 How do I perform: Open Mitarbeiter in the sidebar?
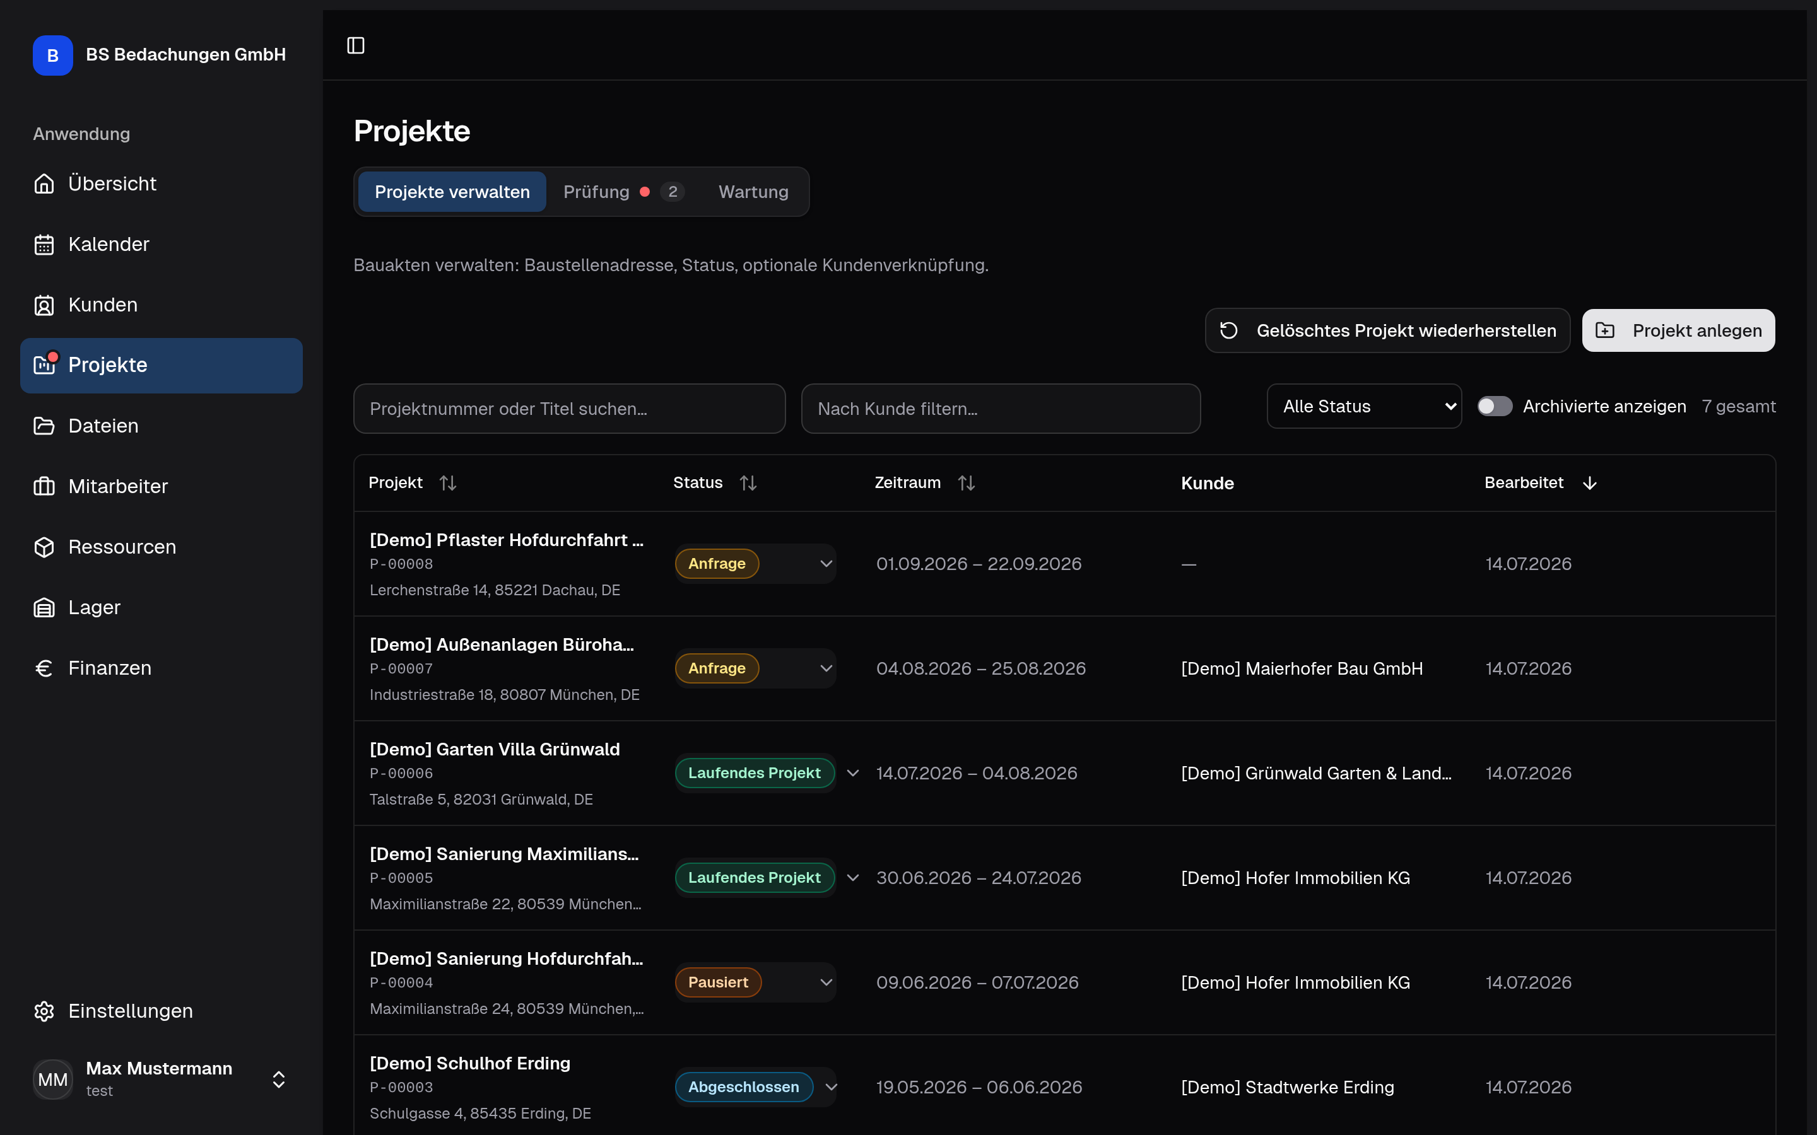click(162, 486)
